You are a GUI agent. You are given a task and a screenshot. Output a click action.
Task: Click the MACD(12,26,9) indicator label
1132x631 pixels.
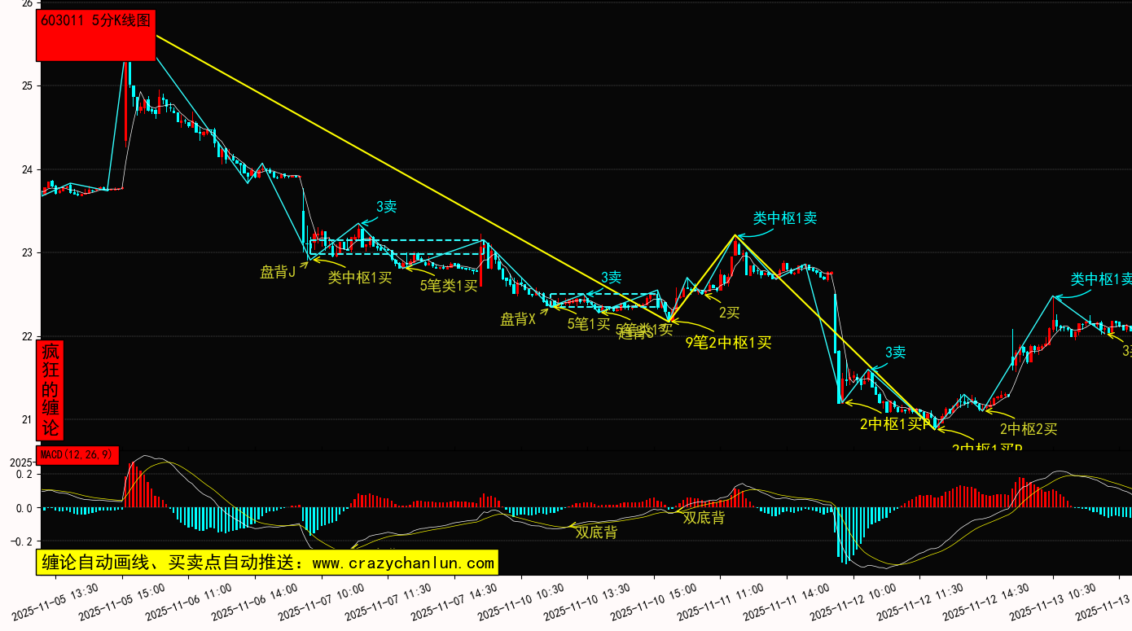click(77, 455)
